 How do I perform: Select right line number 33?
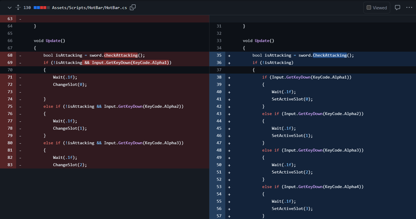tap(219, 41)
